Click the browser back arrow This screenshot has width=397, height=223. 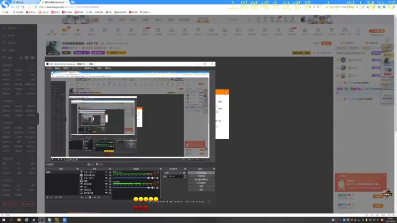coord(13,7)
